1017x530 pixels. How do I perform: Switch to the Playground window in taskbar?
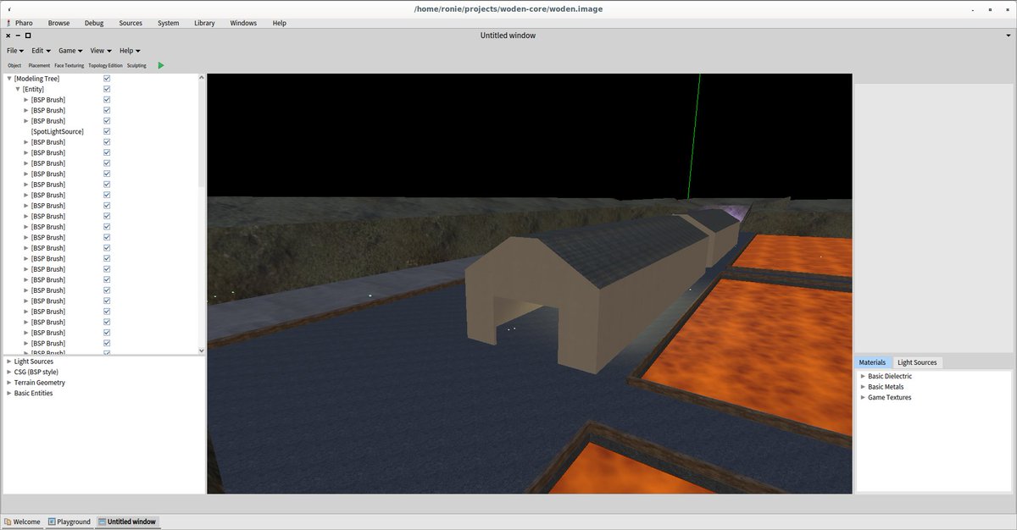[x=69, y=522]
